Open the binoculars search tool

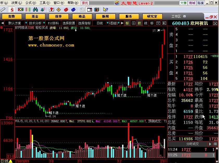pos(35,9)
